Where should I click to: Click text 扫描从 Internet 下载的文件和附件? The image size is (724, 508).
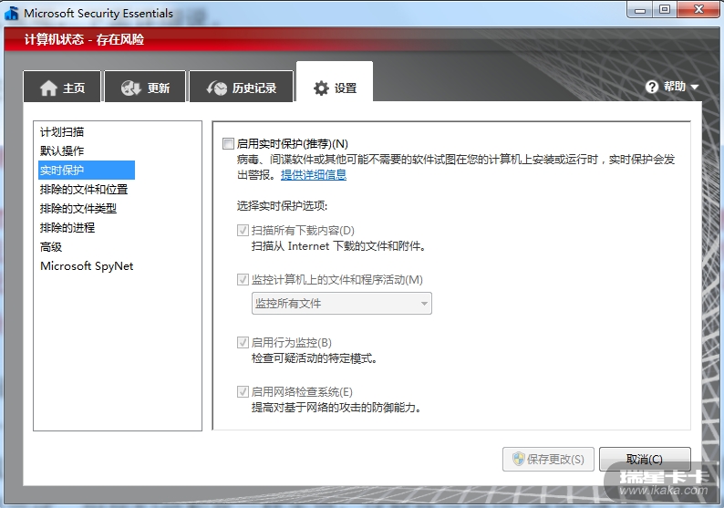[338, 246]
